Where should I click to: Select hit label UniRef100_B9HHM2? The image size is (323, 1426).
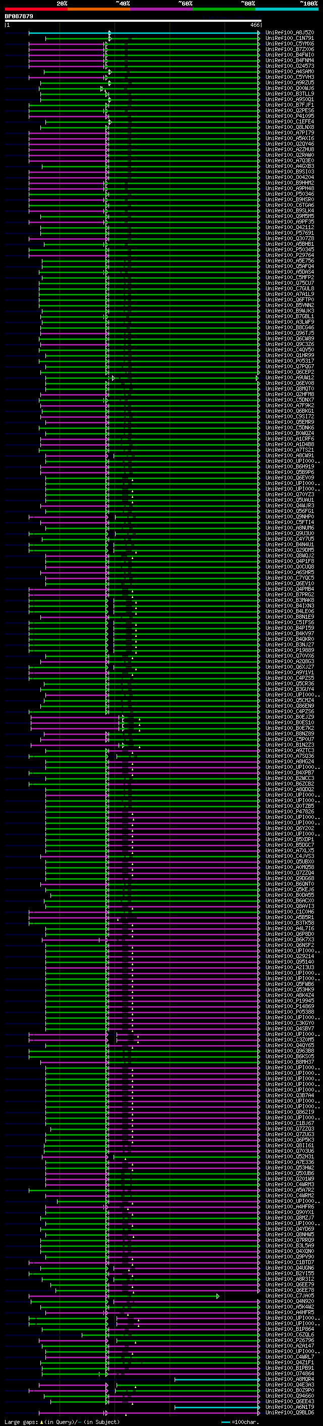(x=290, y=183)
